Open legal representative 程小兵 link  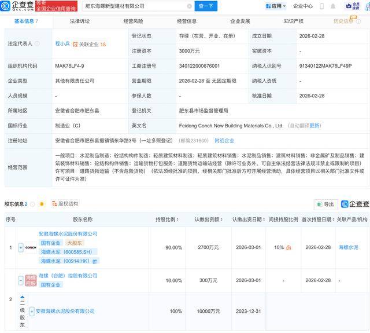(62, 43)
